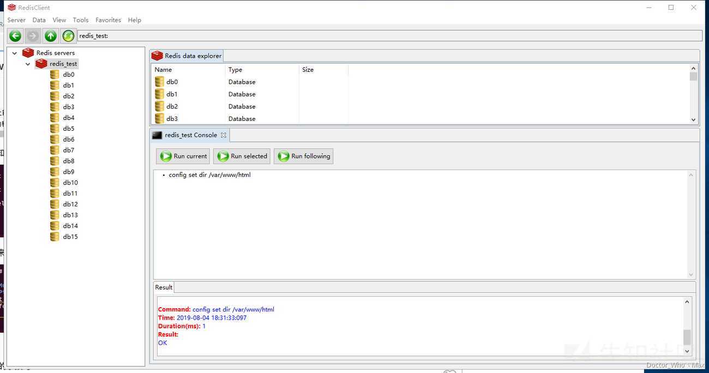Click the Redis servers root icon

[x=28, y=53]
